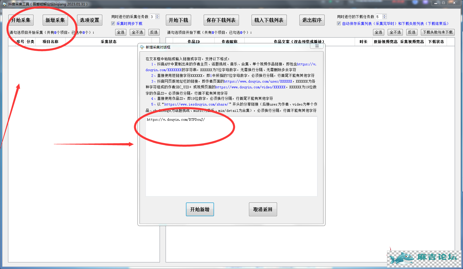Click 载入下载列表 button

[x=269, y=20]
